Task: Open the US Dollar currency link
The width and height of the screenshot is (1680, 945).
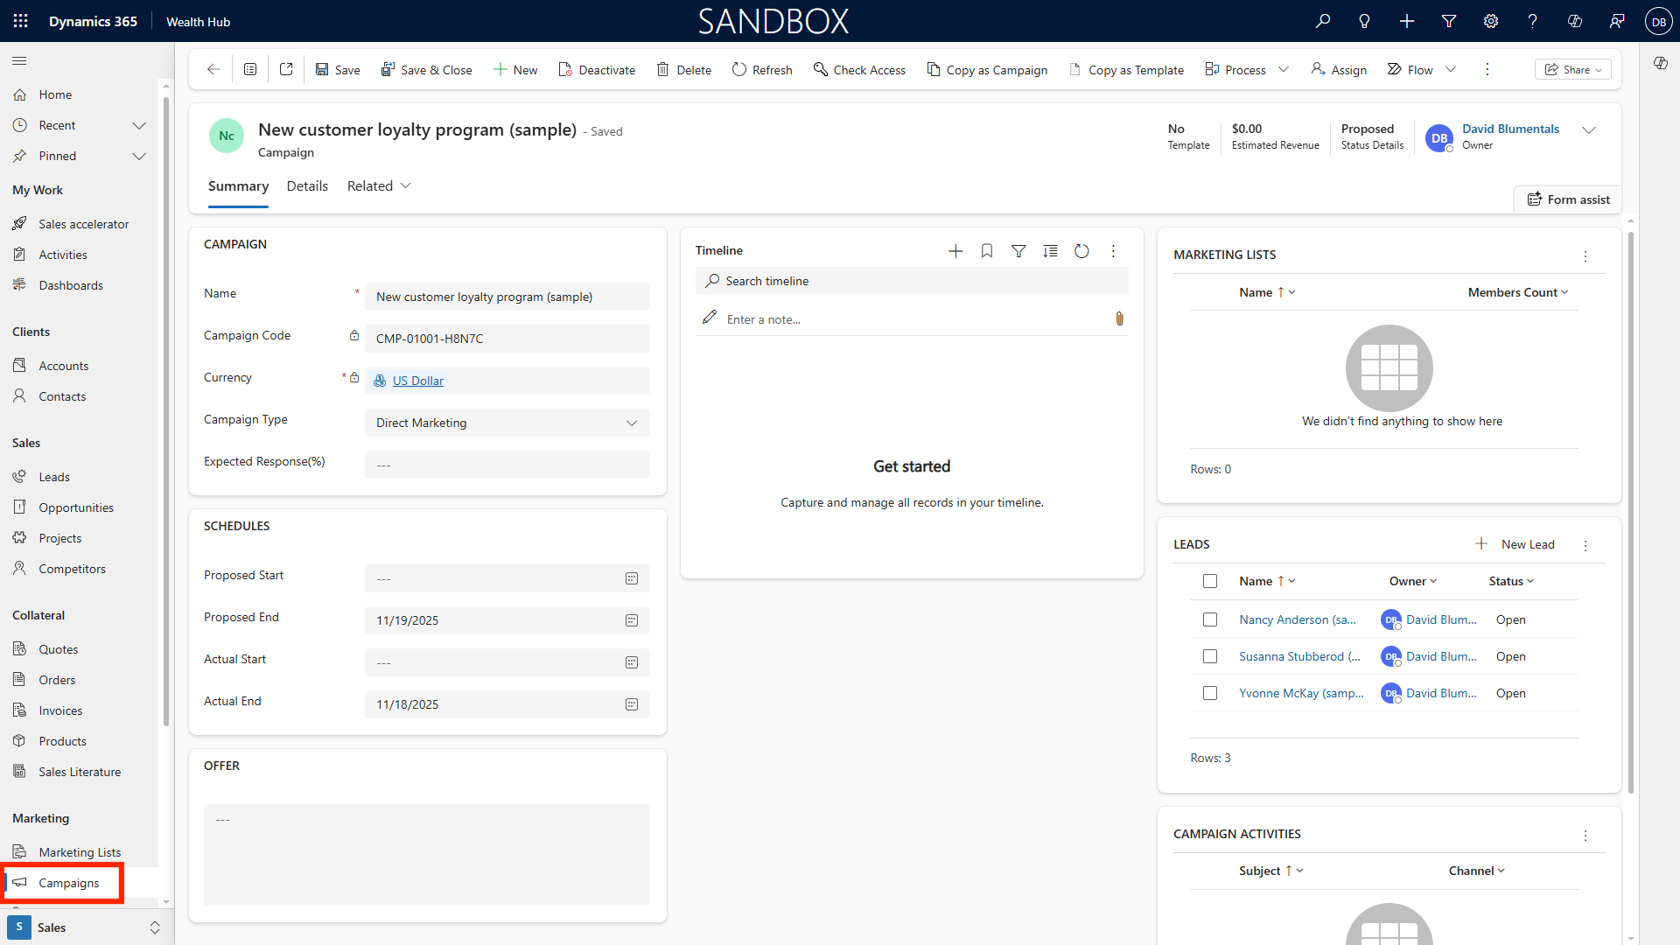Action: 417,381
